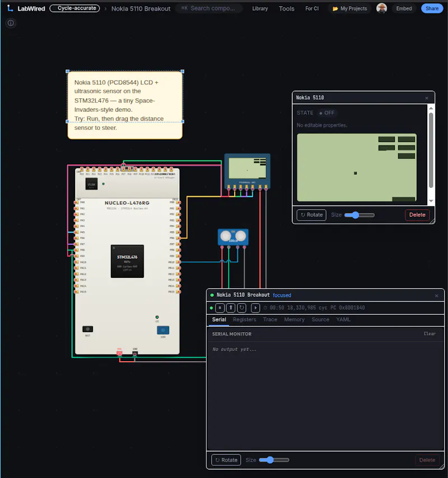Click the blue USER button on Nucleo board
This screenshot has width=448, height=478.
(x=163, y=330)
